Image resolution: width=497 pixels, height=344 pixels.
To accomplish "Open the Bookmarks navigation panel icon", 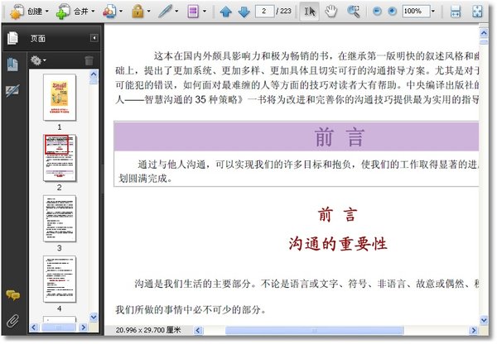I will [12, 64].
